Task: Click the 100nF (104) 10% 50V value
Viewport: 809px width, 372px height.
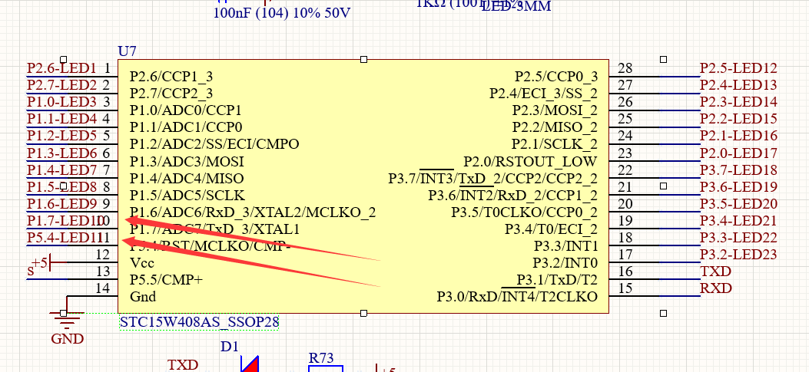Action: coord(282,13)
